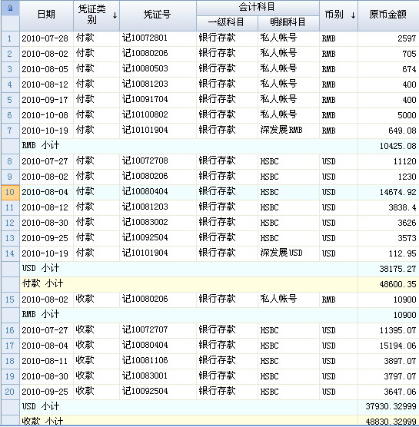Click the lock icon in grid corner

(x=10, y=8)
